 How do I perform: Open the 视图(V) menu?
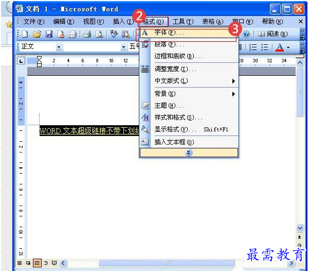[x=94, y=21]
